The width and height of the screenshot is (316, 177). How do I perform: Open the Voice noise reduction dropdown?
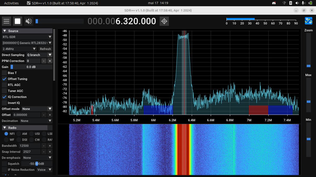click(x=44, y=170)
